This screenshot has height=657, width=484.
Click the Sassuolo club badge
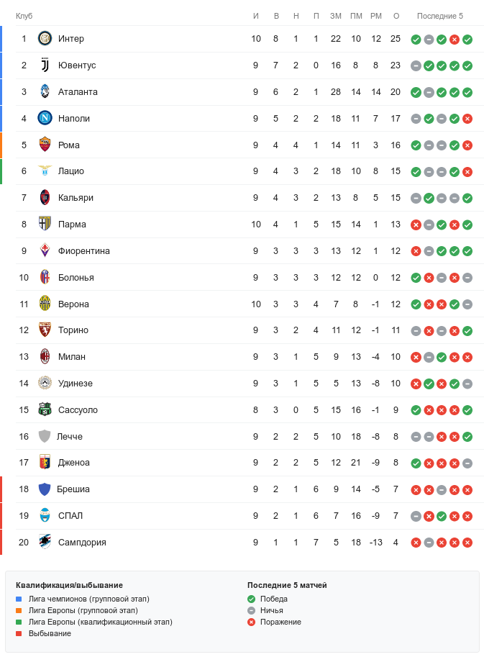(45, 409)
